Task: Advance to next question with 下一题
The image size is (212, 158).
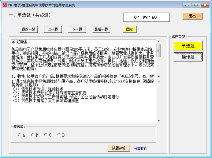Action: click(77, 29)
